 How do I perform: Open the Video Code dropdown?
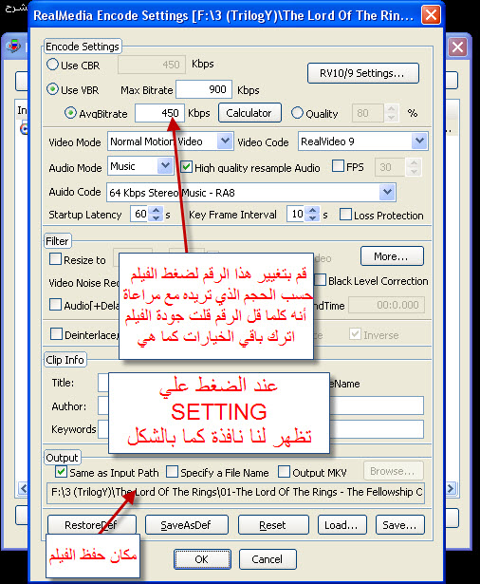[419, 141]
